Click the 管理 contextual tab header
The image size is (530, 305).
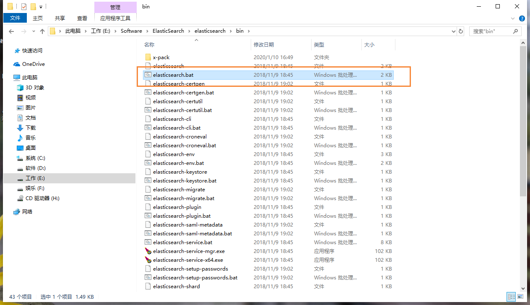pyautogui.click(x=115, y=7)
